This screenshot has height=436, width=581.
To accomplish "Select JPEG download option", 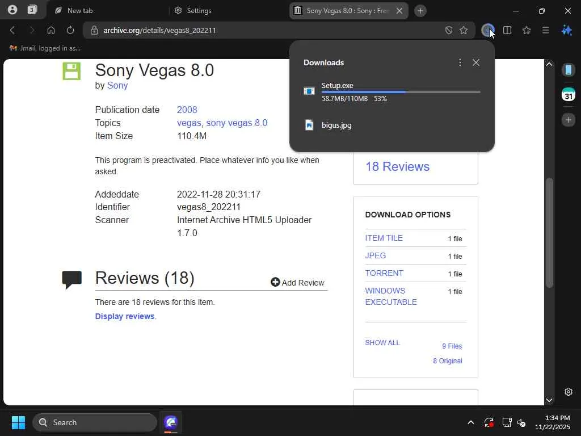I will (376, 255).
